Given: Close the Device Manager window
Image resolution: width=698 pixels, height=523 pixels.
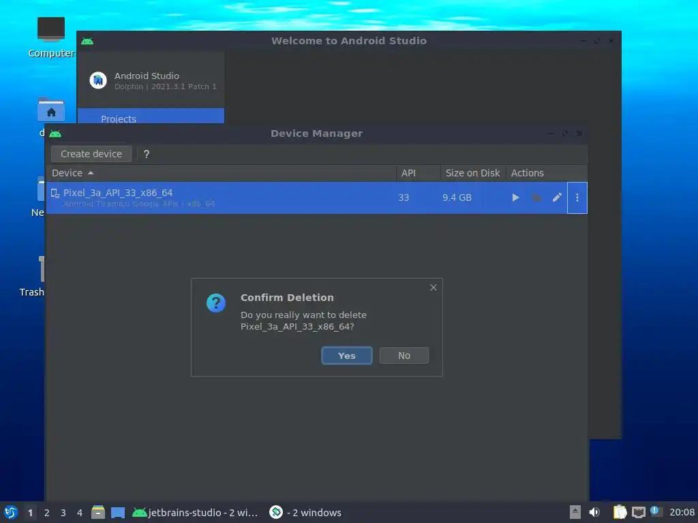Looking at the screenshot, I should click(x=579, y=133).
